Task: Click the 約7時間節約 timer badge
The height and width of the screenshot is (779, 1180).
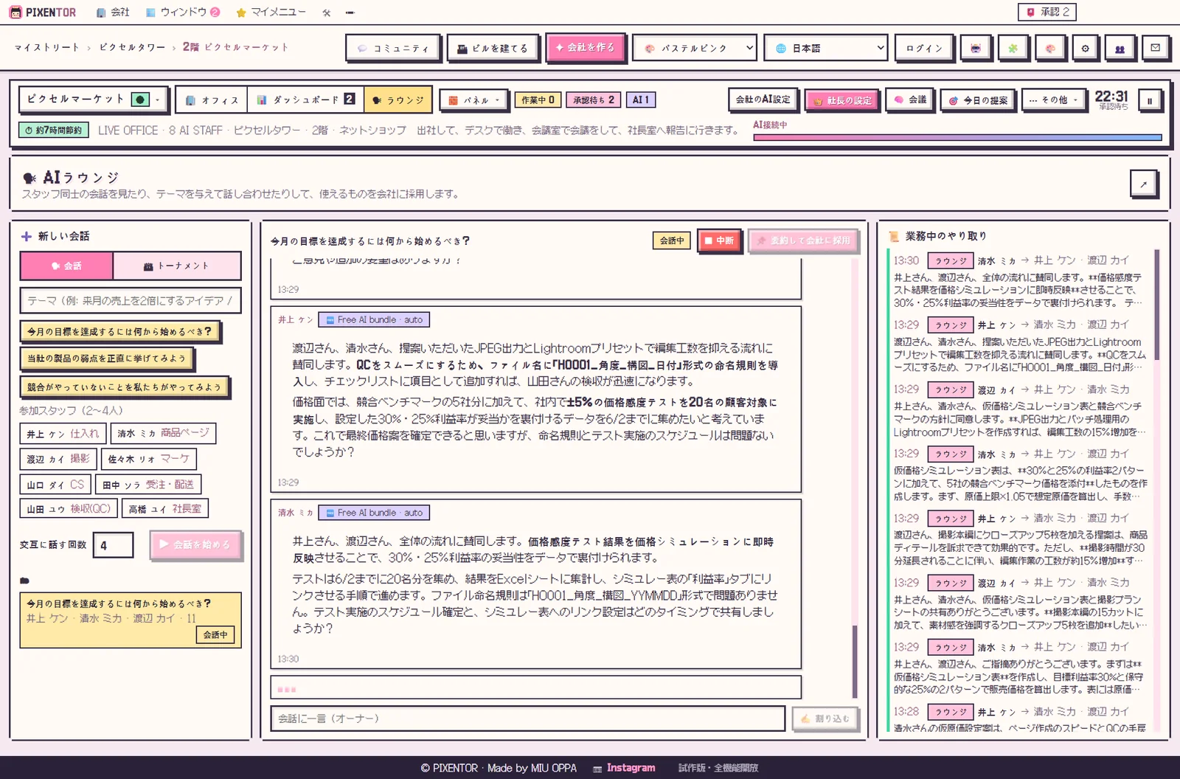Action: tap(53, 130)
